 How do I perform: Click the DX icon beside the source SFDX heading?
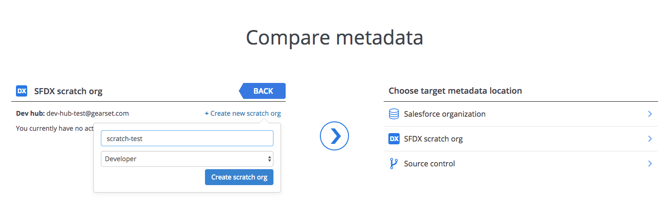point(22,91)
